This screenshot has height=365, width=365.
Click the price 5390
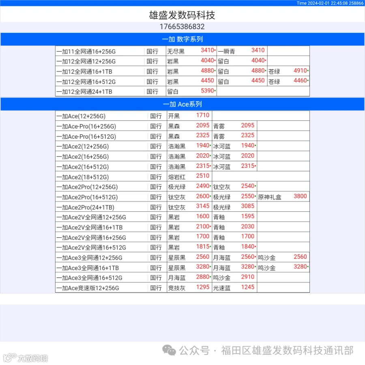[x=207, y=90]
